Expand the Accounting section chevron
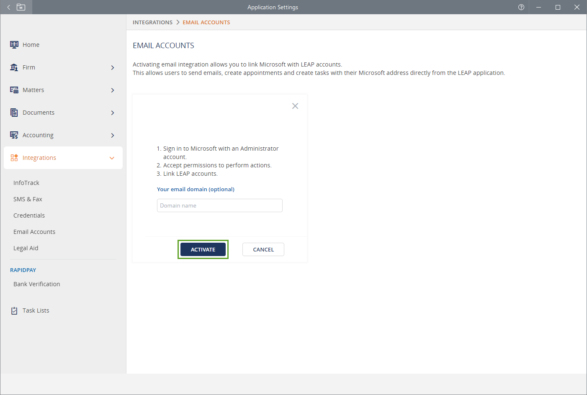 click(x=112, y=135)
